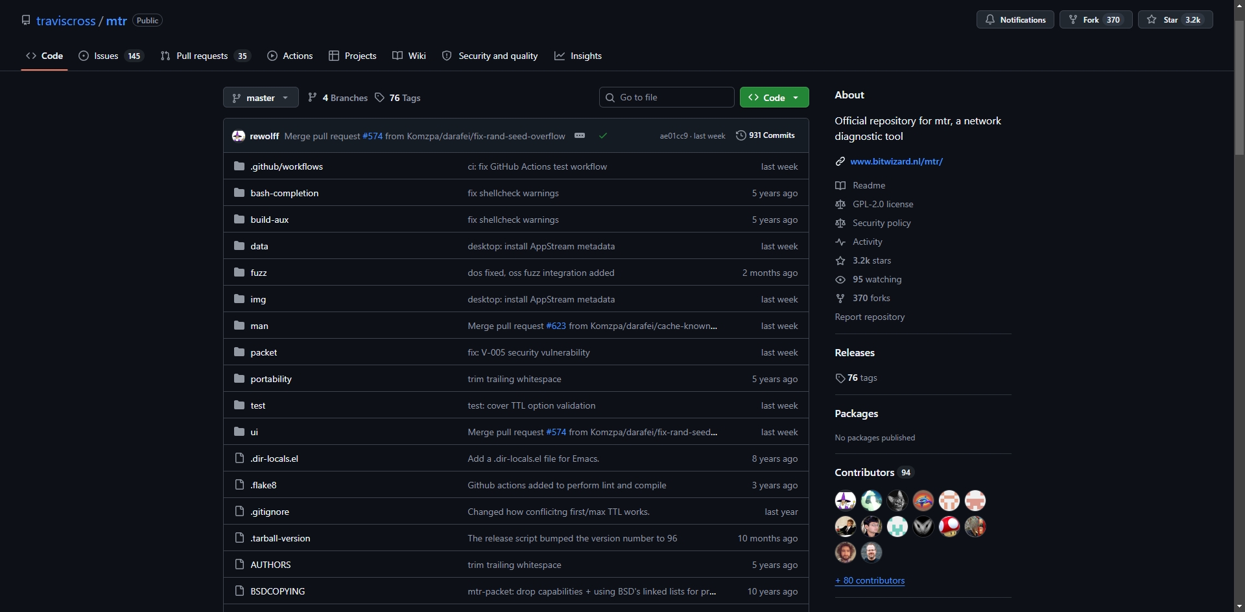Click folder icon for fuzz
Image resolution: width=1245 pixels, height=612 pixels.
point(239,273)
